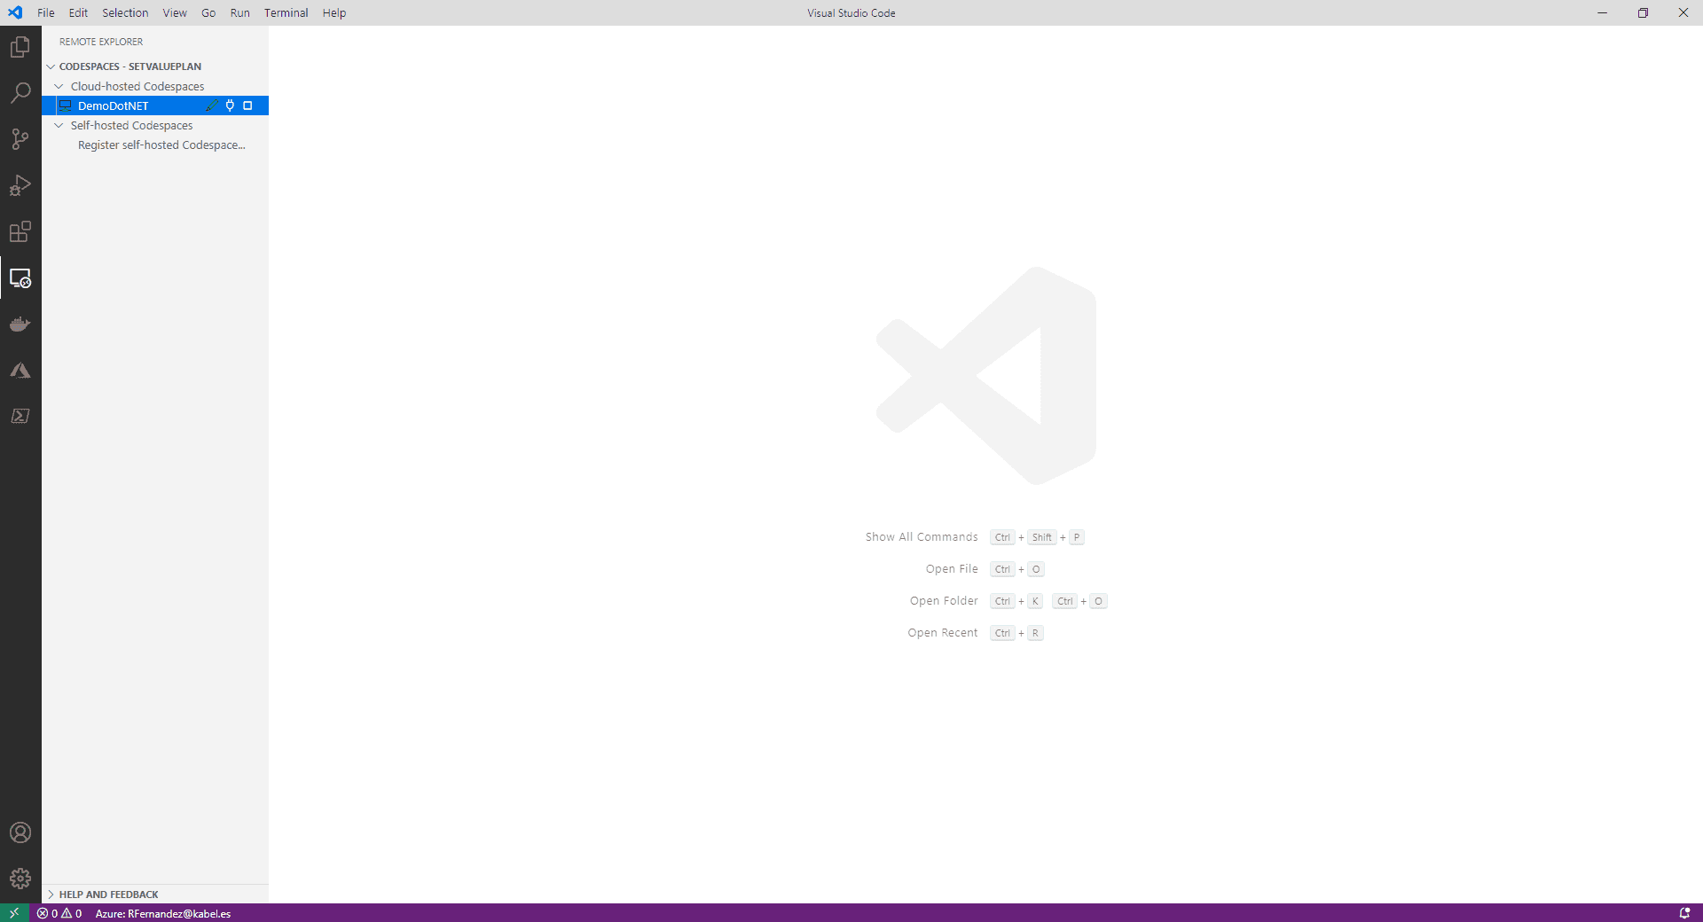
Task: Click the Open File label
Action: [x=952, y=569]
